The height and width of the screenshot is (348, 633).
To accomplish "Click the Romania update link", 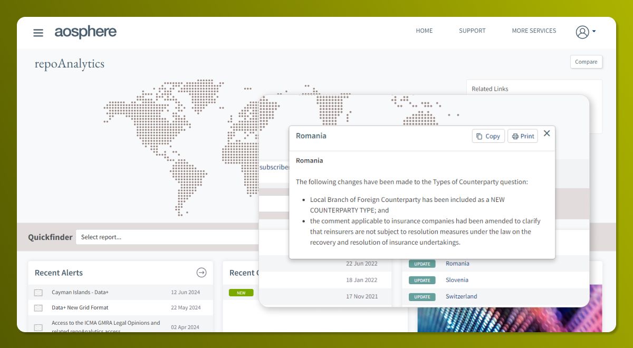I will [457, 264].
